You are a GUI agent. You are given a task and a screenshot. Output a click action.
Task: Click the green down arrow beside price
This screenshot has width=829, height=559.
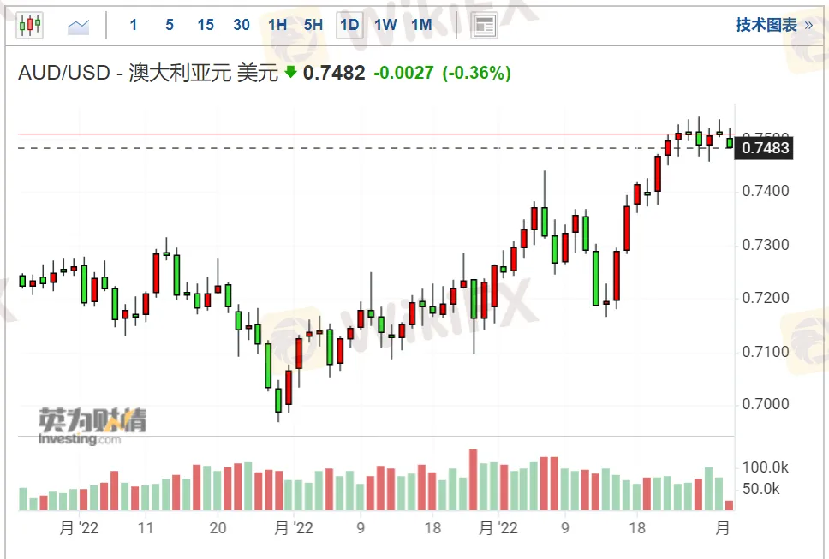click(x=290, y=73)
